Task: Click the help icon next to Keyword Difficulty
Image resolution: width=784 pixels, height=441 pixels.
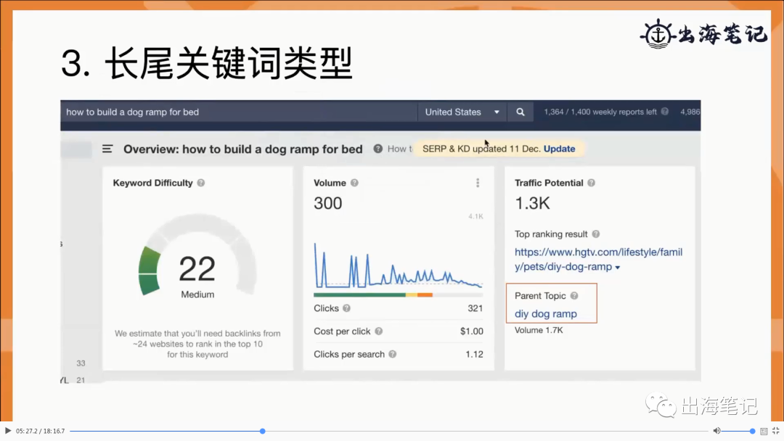Action: pyautogui.click(x=201, y=183)
